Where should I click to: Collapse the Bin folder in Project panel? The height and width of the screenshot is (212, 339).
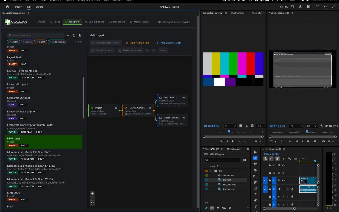coord(211,171)
